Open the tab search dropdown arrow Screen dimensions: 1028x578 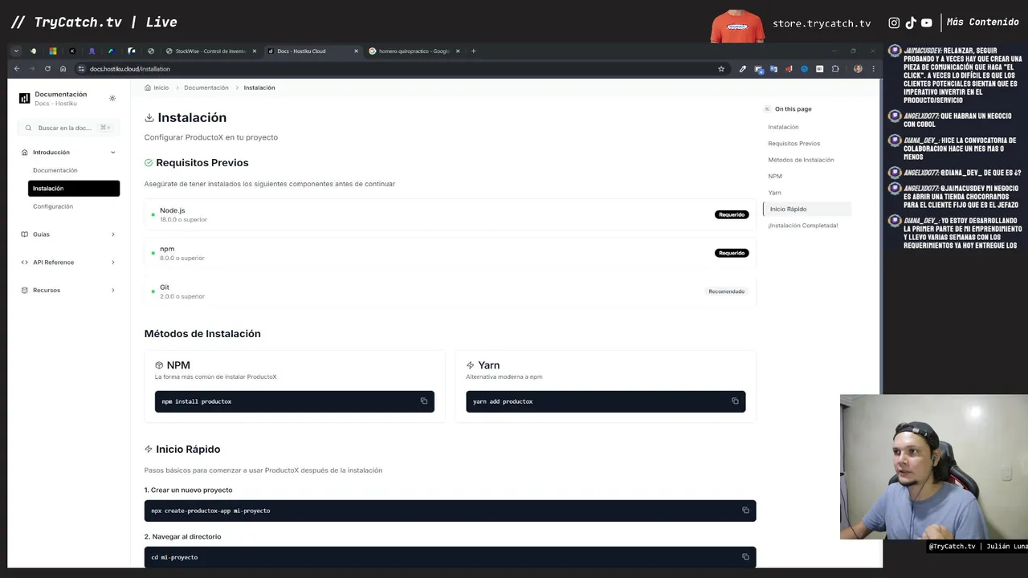point(16,51)
